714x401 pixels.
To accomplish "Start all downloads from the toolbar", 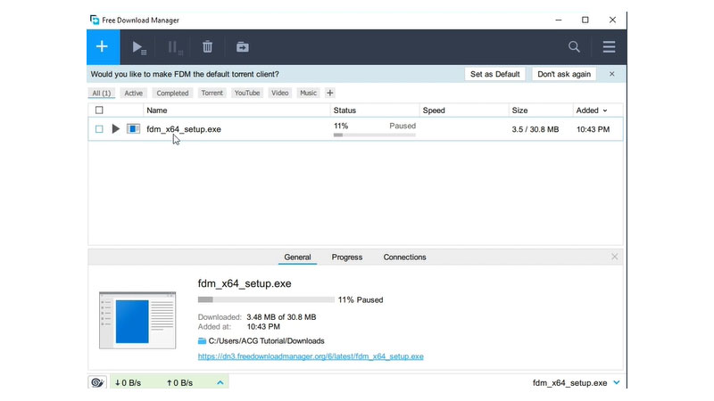I will (x=138, y=47).
